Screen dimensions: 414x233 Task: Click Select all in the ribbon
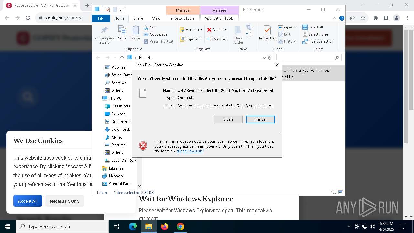[313, 27]
